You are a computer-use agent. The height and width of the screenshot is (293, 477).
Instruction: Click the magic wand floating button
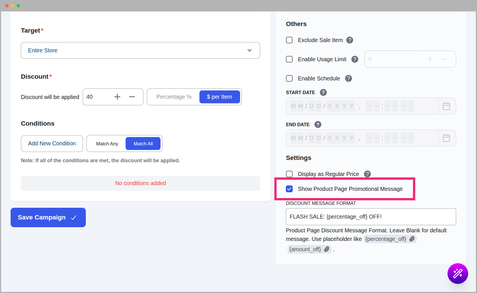pyautogui.click(x=458, y=273)
